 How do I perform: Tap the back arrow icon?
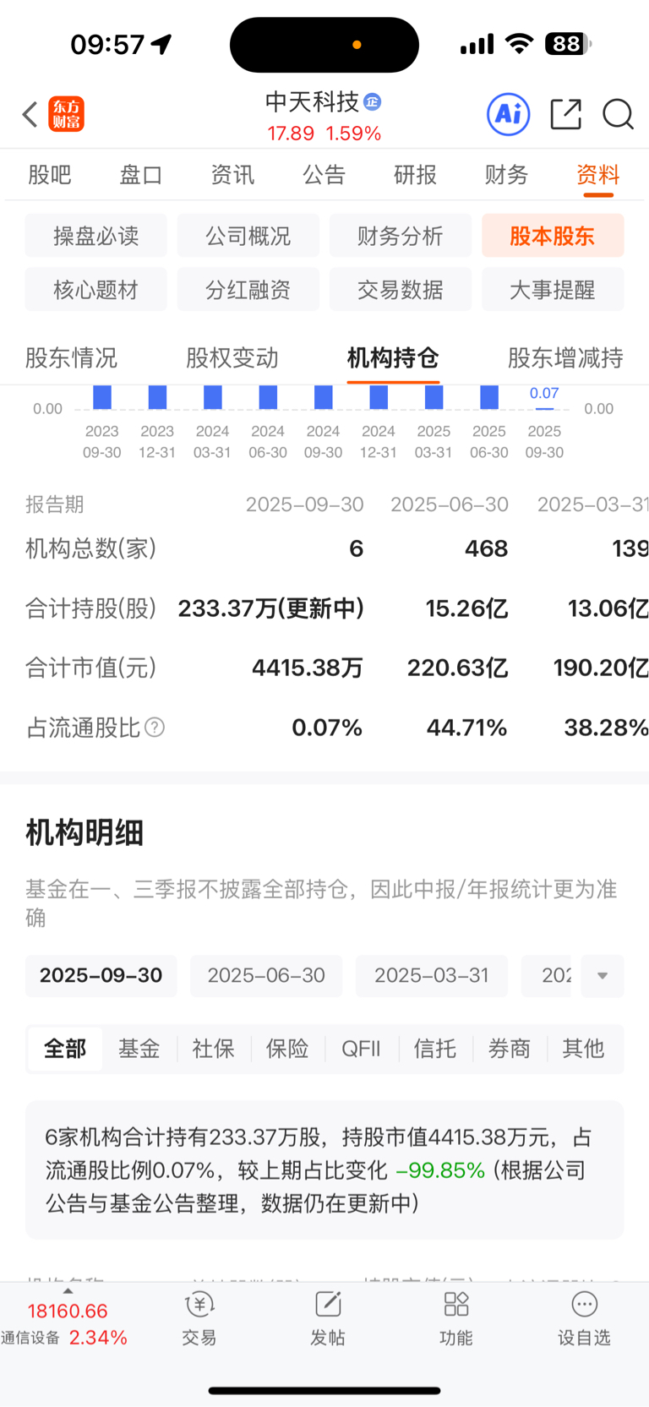(x=30, y=114)
